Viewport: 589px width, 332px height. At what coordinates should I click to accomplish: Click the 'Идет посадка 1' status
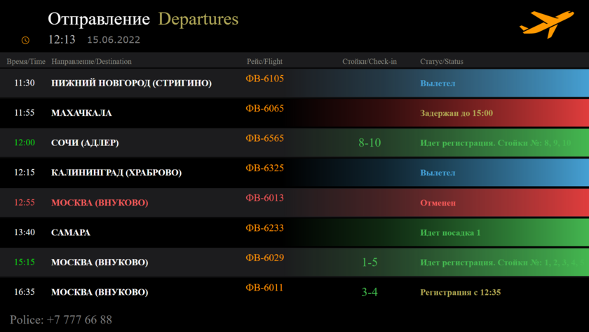450,233
